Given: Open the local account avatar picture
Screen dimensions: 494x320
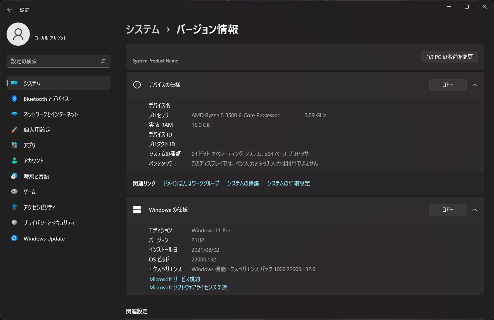Looking at the screenshot, I should point(18,34).
